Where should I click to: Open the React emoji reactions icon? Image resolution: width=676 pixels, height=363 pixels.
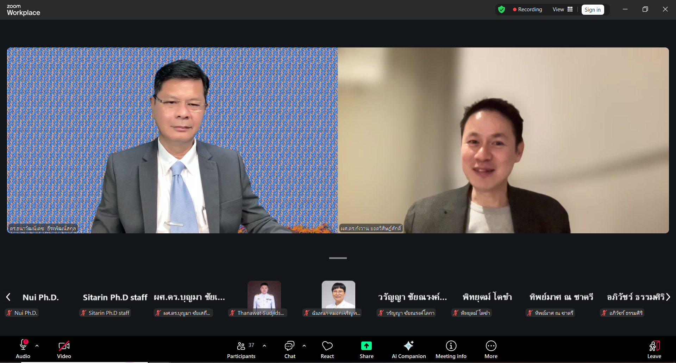(327, 346)
